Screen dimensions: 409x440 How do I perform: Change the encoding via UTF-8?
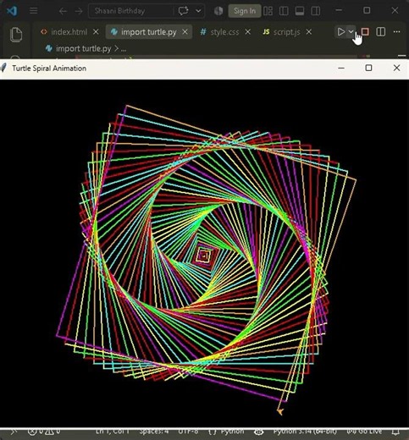pyautogui.click(x=188, y=432)
